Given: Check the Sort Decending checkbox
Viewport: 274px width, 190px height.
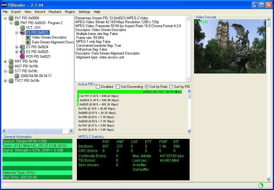Looking at the screenshot, I should click(118, 87).
